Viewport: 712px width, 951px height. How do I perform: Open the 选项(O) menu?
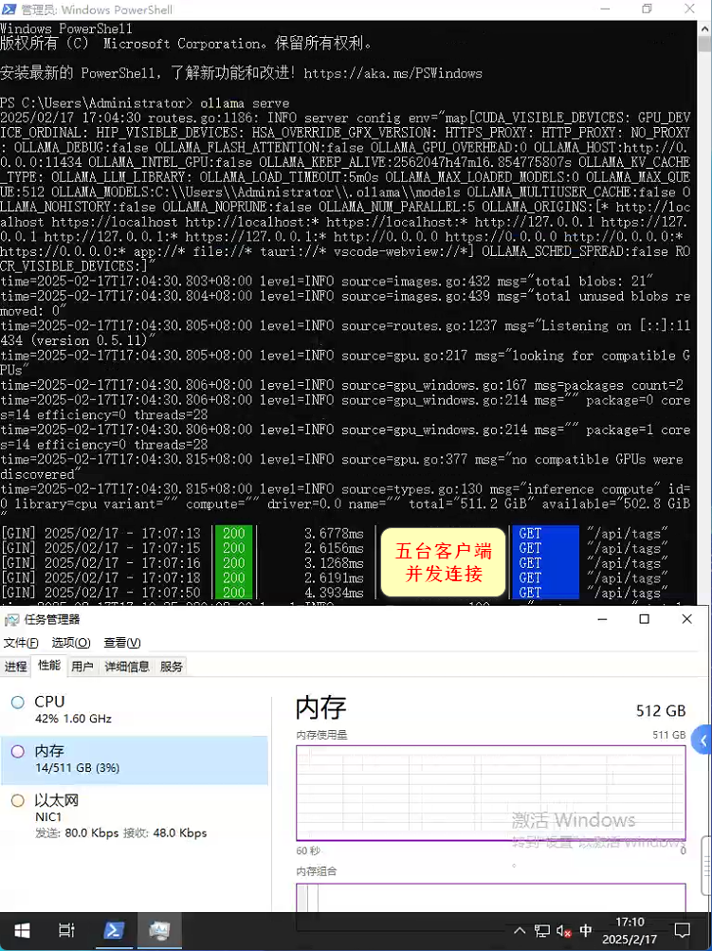click(x=71, y=642)
